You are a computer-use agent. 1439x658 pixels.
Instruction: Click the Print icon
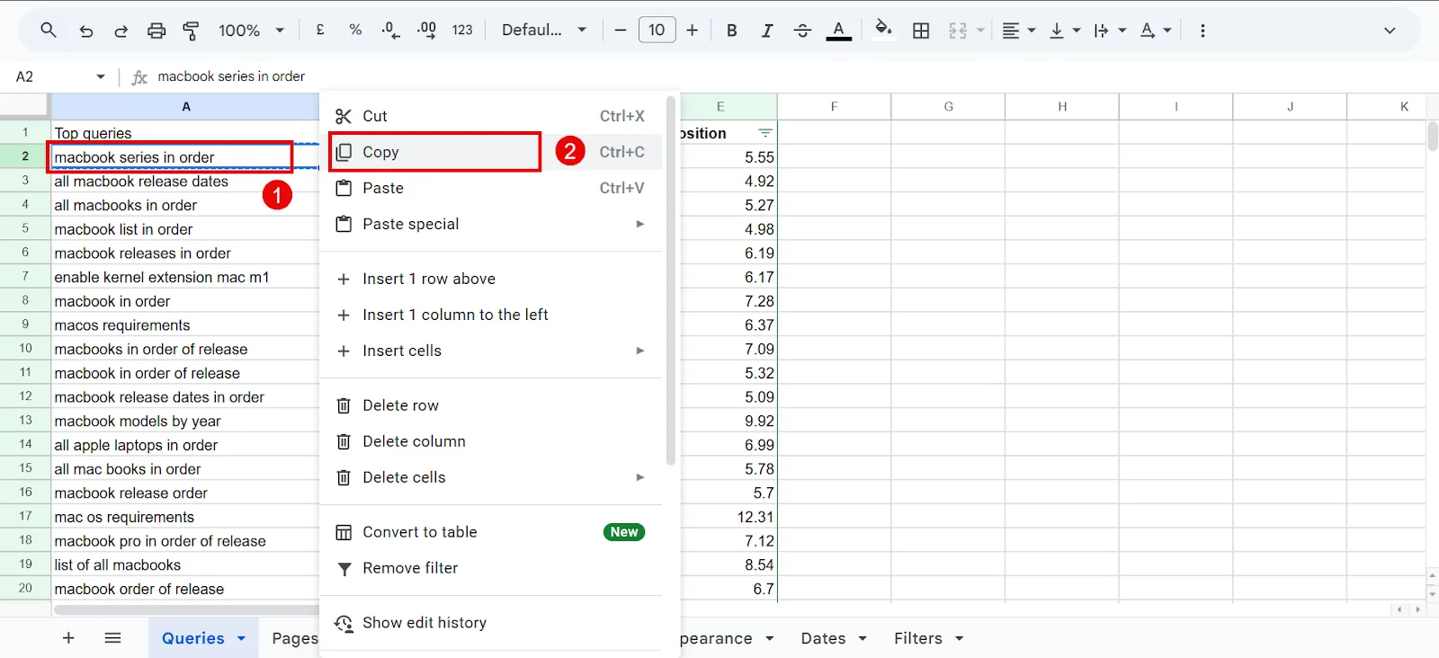156,31
